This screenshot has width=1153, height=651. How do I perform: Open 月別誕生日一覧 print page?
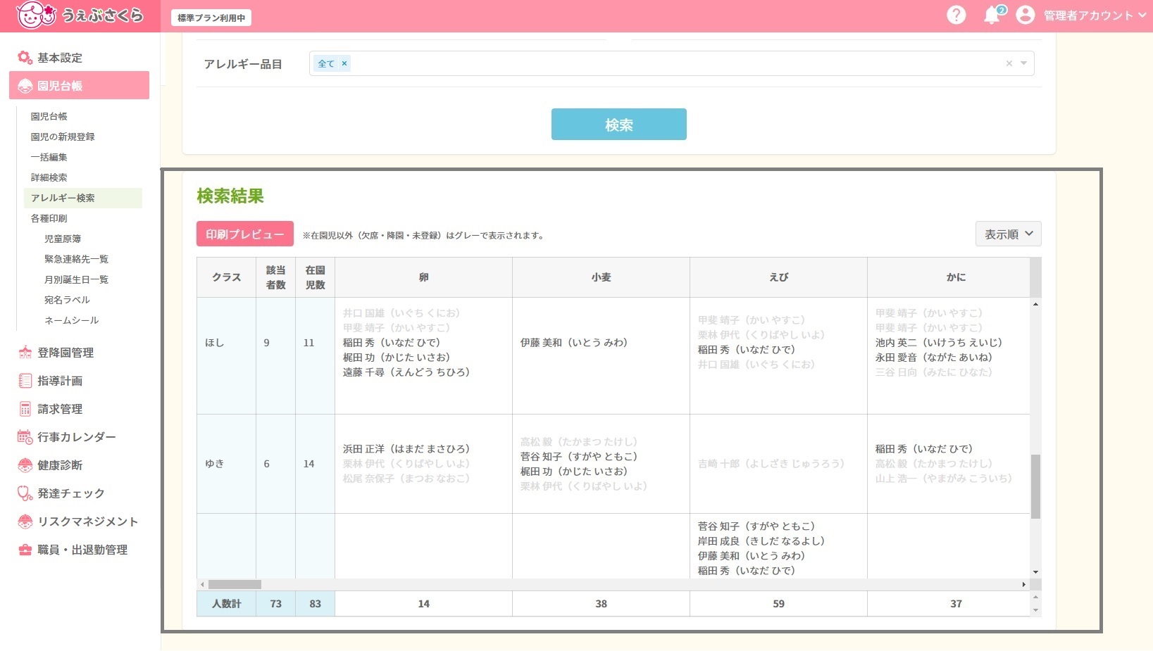(76, 279)
